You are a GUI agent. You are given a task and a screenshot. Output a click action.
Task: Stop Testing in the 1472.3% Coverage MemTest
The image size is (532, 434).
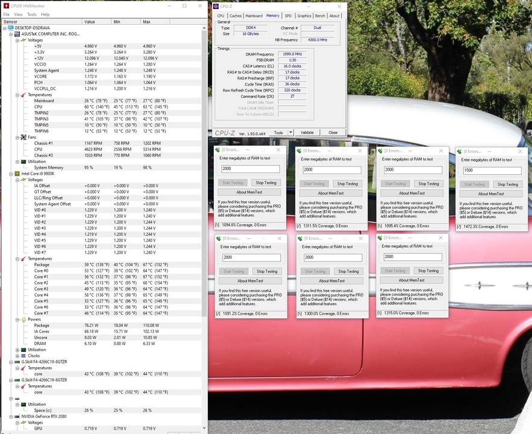tap(507, 184)
